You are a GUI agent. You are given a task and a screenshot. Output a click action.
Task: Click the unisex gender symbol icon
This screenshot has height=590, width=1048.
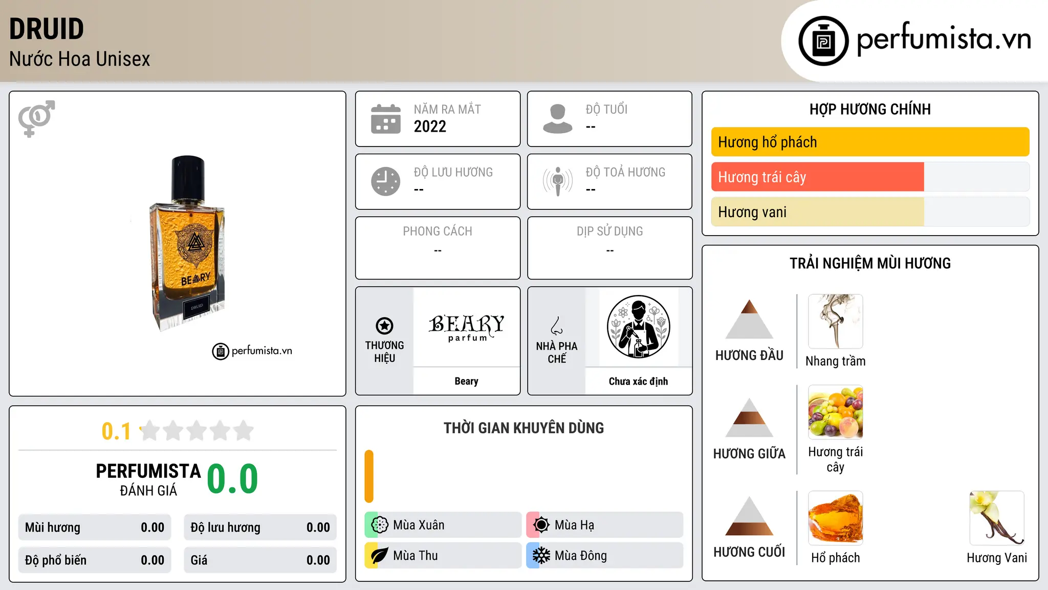click(x=36, y=118)
